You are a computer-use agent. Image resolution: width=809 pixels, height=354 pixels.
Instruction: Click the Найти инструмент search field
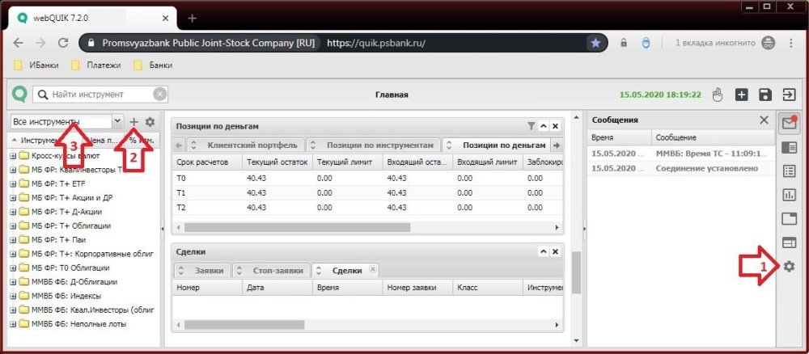[x=97, y=95]
